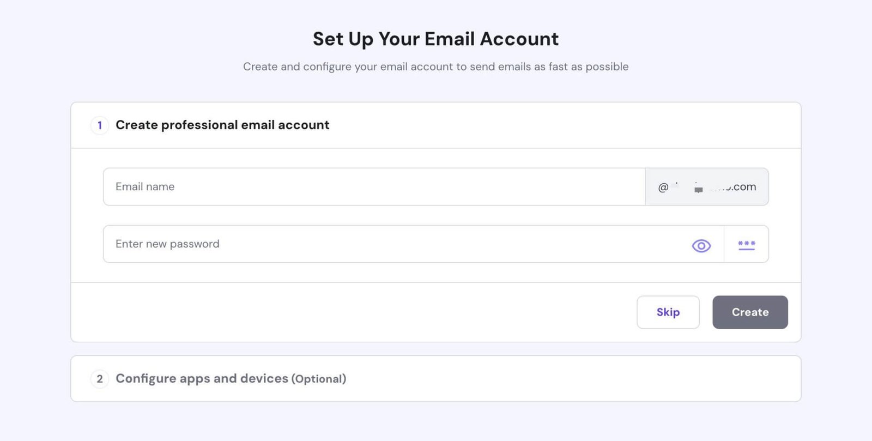Click empty footer area beside Skip button
The width and height of the screenshot is (872, 441).
pos(354,312)
